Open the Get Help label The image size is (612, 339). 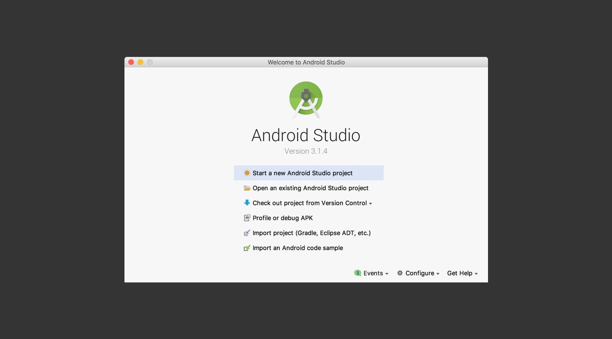point(459,273)
